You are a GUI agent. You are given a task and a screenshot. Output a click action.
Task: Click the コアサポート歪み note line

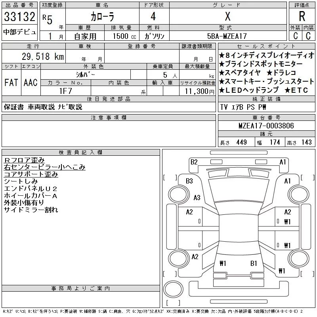coord(31,174)
